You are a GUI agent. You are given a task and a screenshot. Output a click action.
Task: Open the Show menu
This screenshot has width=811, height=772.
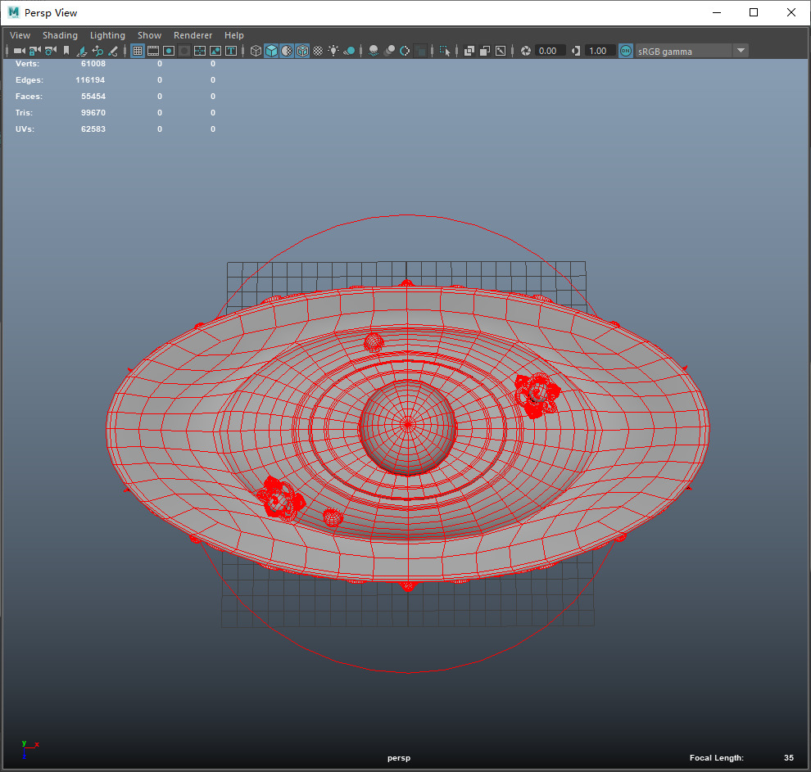tap(149, 35)
